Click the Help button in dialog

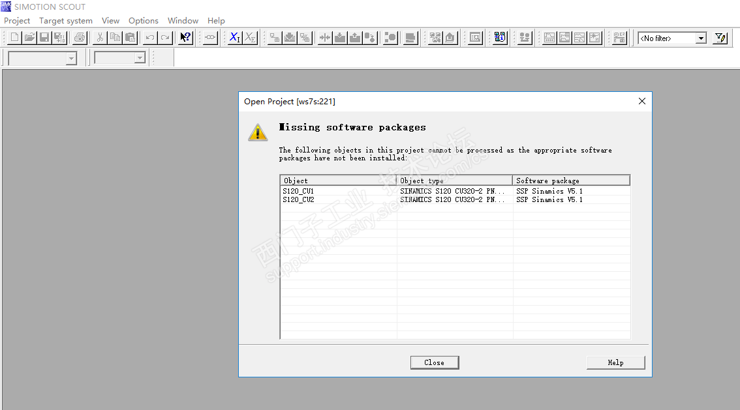click(x=615, y=362)
